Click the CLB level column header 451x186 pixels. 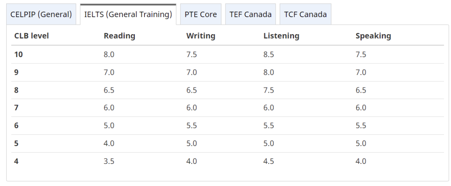[x=32, y=36]
